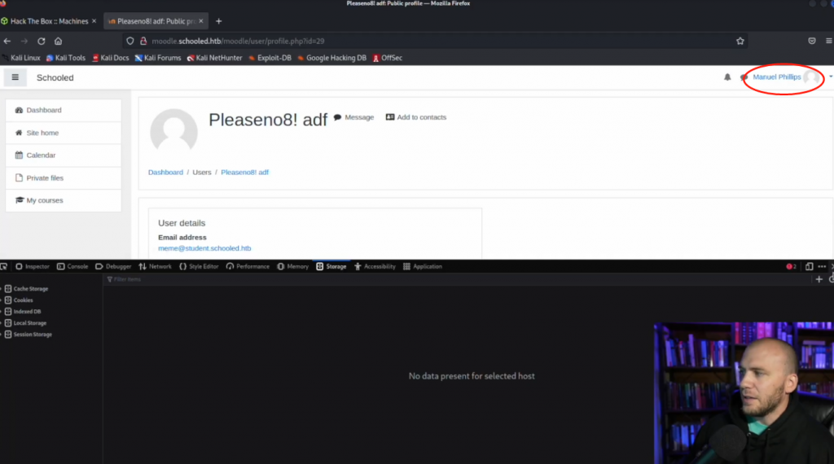Open My courses in sidebar
This screenshot has width=834, height=464.
coord(64,200)
